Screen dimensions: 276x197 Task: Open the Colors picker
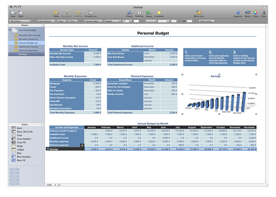(x=256, y=13)
